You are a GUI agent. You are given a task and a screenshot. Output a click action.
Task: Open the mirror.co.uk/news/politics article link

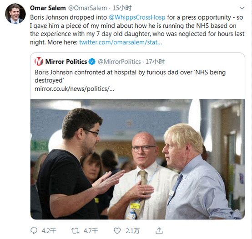point(75,89)
